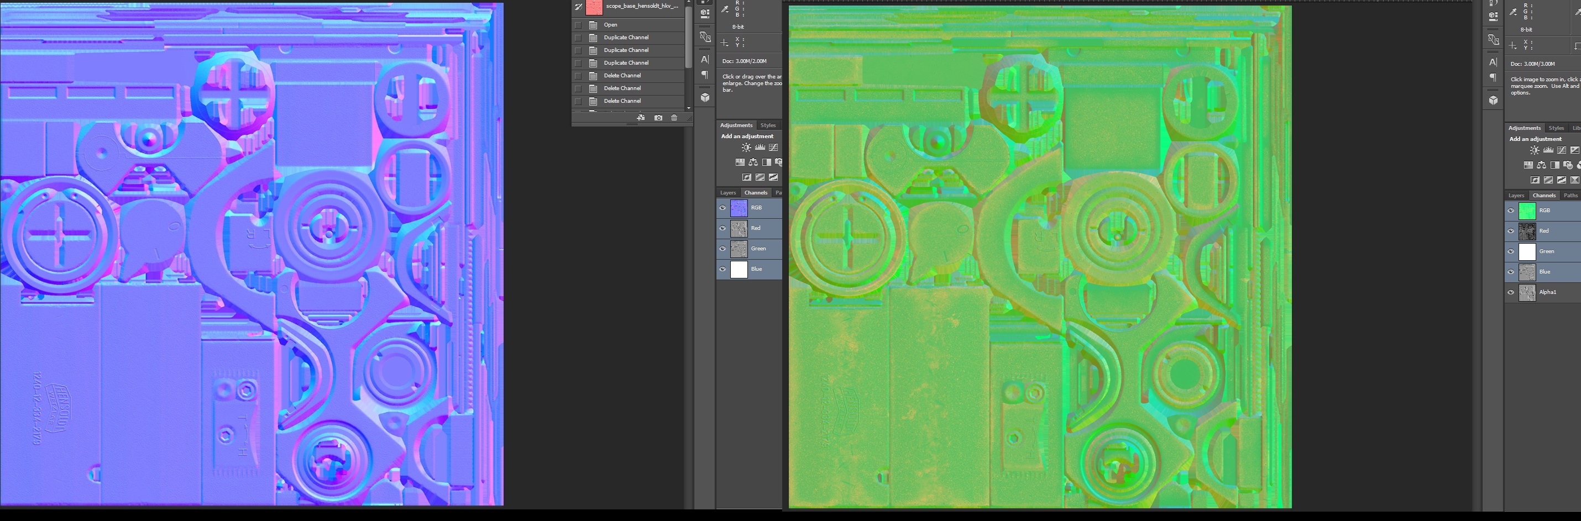
Task: Add Levels adjustment in purple map window
Action: (760, 148)
